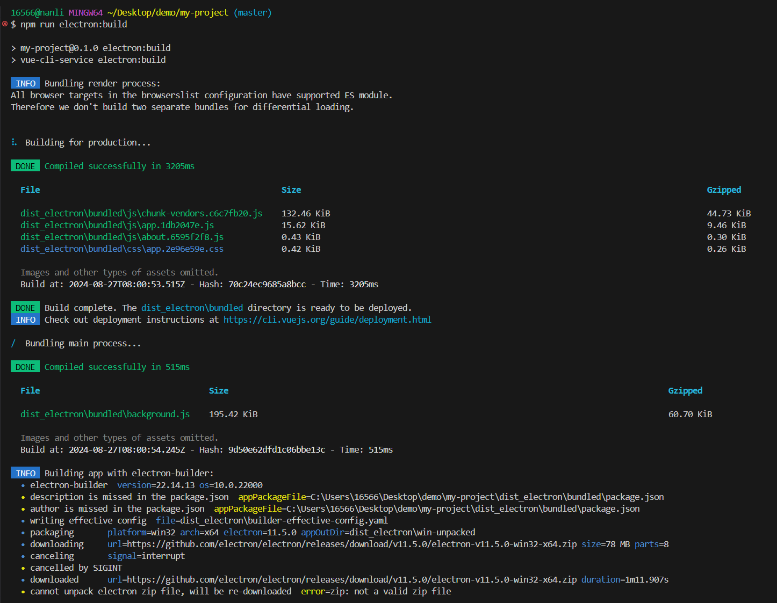Click the Gzipped header above 60.70 KiB
Screen dimensions: 777x603
point(685,390)
